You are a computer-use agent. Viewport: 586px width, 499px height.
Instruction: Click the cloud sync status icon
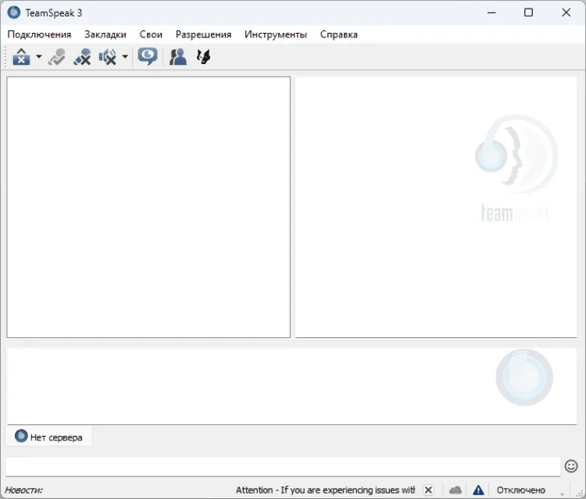click(456, 490)
